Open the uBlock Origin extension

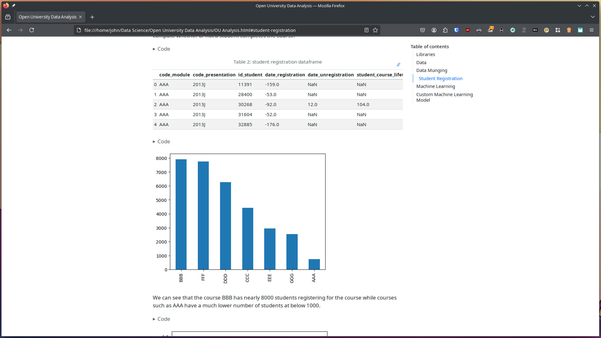pyautogui.click(x=468, y=30)
